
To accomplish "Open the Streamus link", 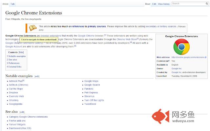I will click(89, 96).
